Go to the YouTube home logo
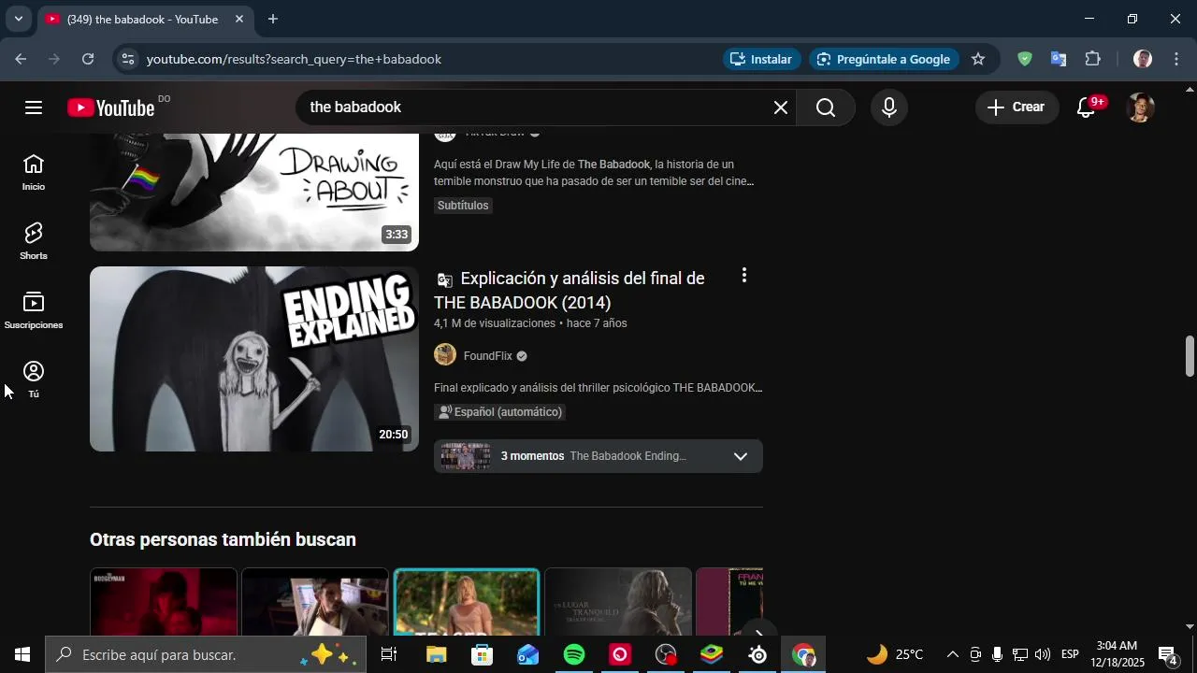Image resolution: width=1197 pixels, height=673 pixels. point(111,107)
